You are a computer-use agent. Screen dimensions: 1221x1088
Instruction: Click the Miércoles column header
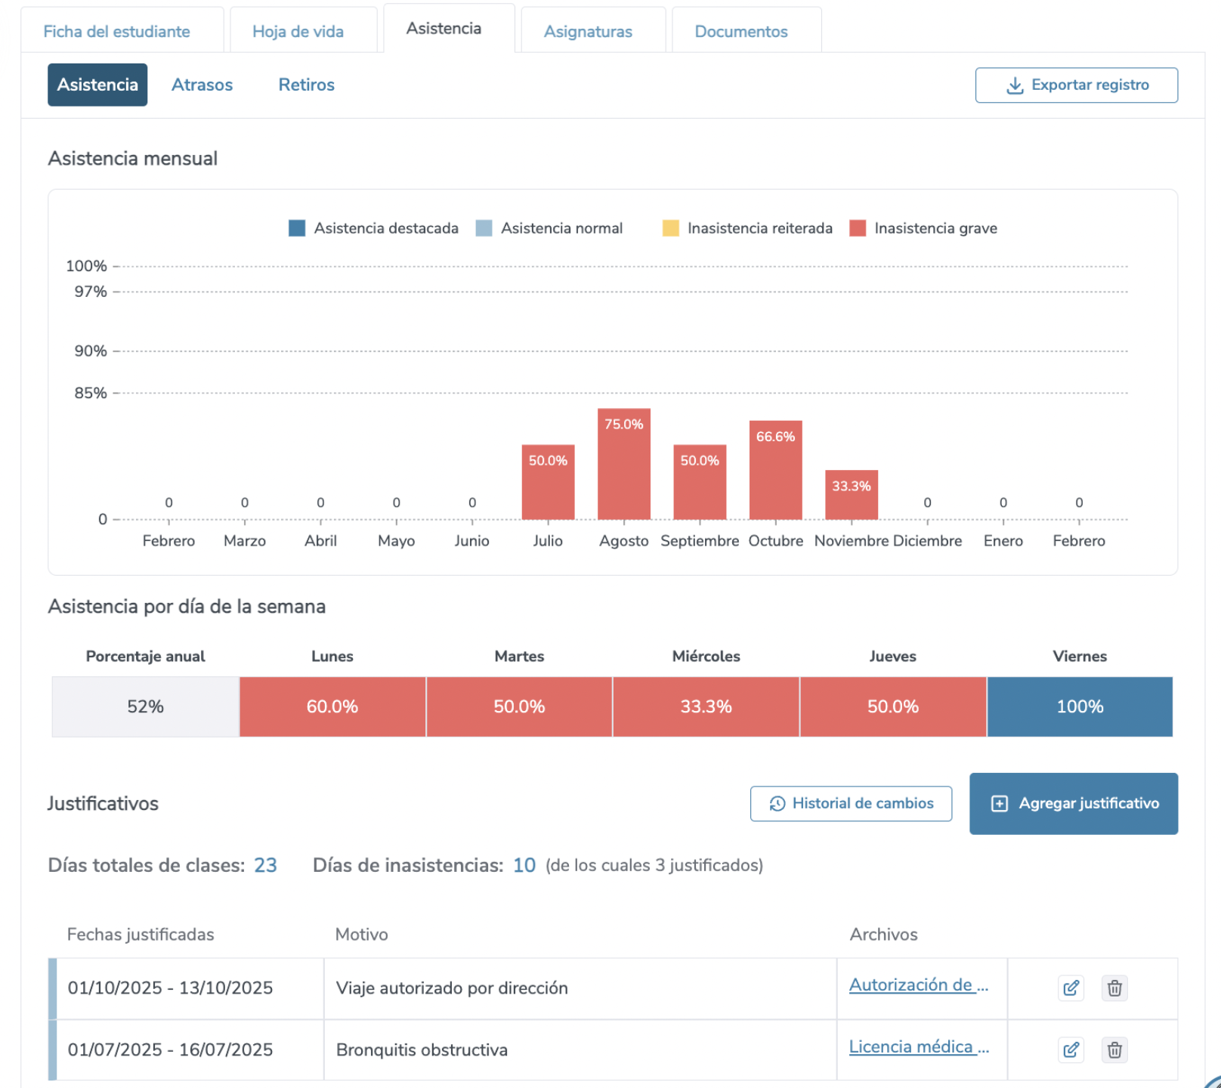coord(706,657)
